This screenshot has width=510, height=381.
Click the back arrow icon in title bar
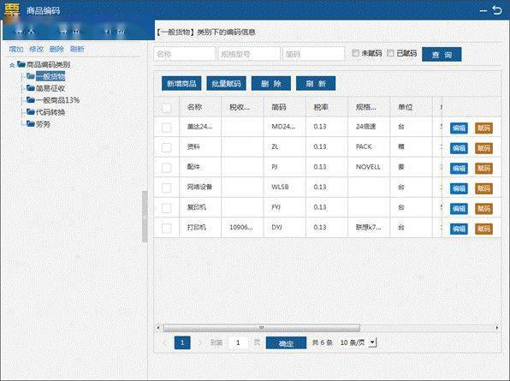click(x=497, y=10)
